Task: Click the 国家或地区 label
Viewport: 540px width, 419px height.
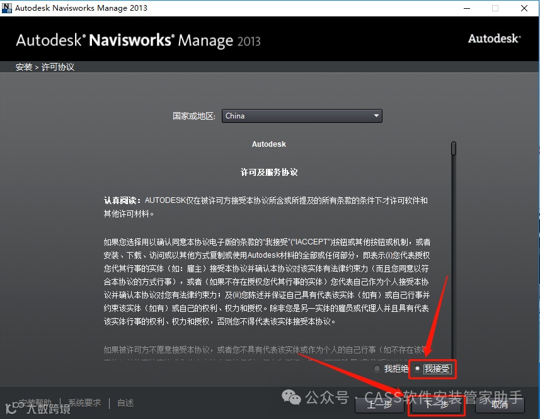Action: pyautogui.click(x=194, y=116)
